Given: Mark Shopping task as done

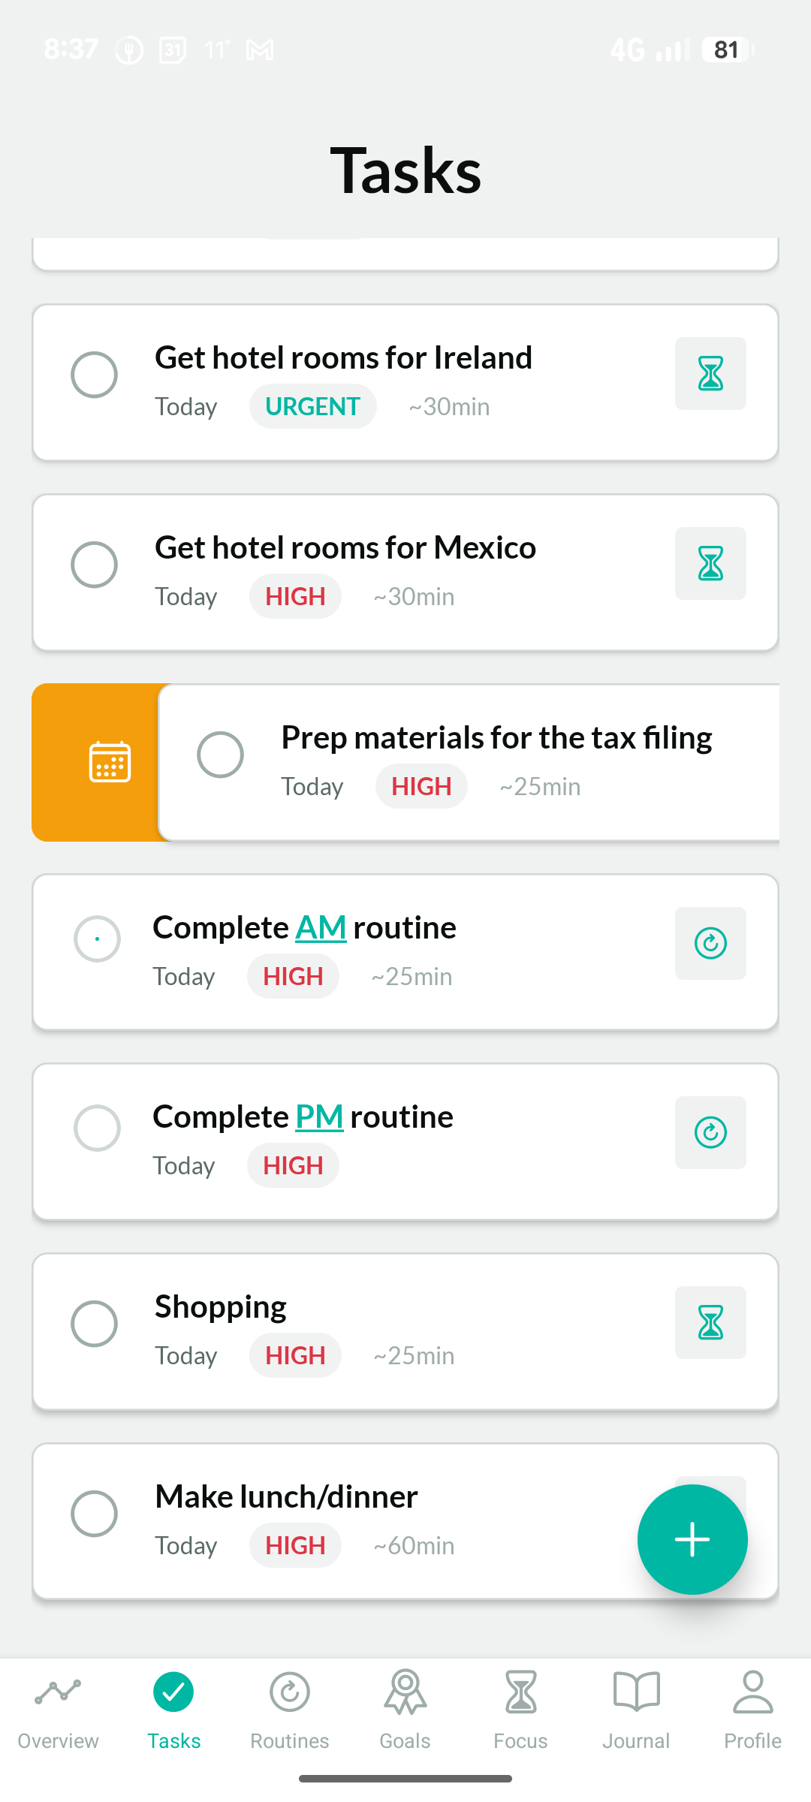Looking at the screenshot, I should [x=95, y=1324].
